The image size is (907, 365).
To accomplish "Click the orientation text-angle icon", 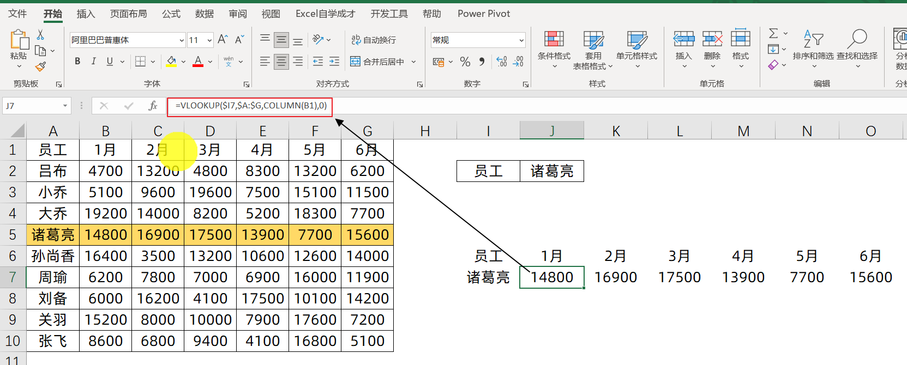I will coord(319,39).
